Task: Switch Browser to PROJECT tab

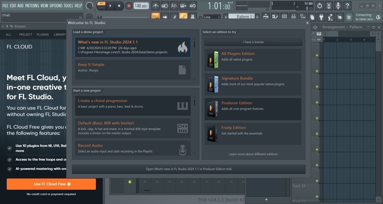Action: click(26, 34)
